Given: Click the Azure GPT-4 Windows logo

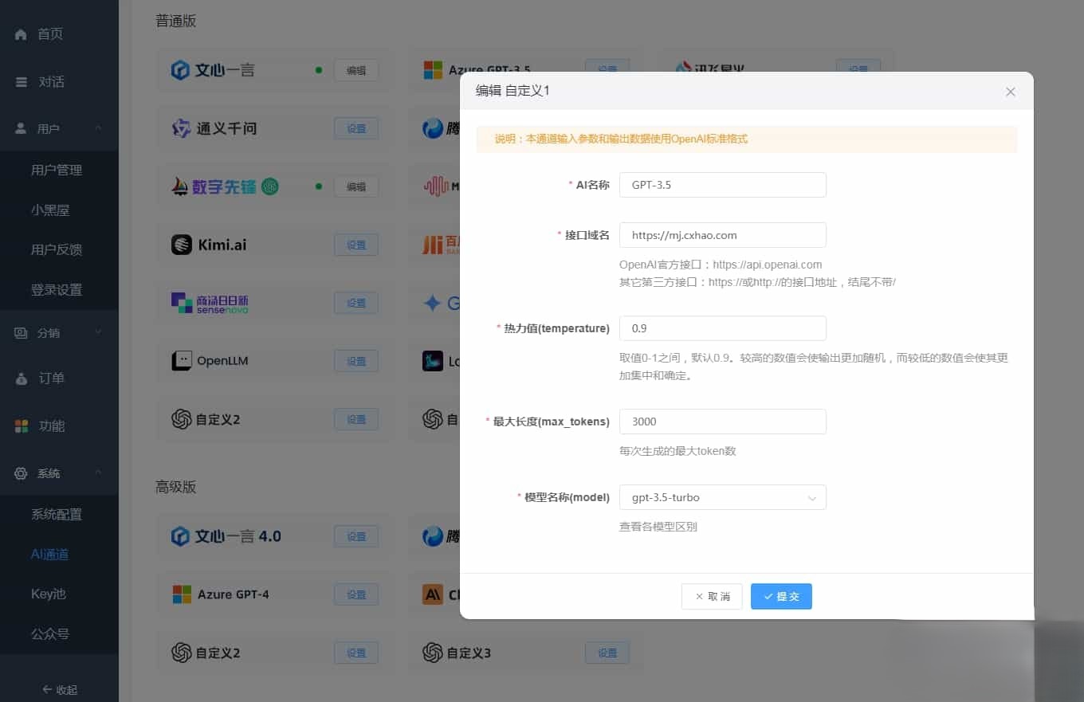Looking at the screenshot, I should tap(183, 594).
